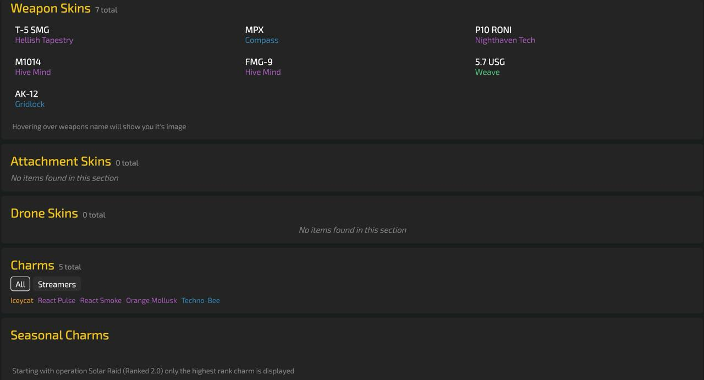Select Hive Mind skin under FMG-9

(263, 72)
